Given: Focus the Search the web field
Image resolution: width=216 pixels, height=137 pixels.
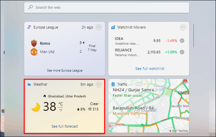Looking at the screenshot, I should (x=106, y=7).
